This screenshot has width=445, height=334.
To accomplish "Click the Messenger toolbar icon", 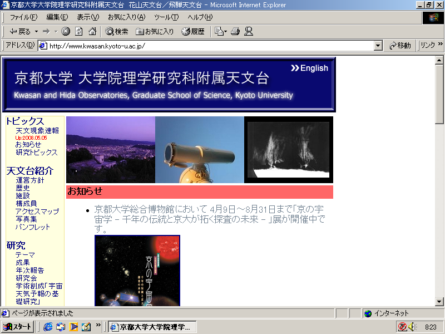I will (x=248, y=32).
